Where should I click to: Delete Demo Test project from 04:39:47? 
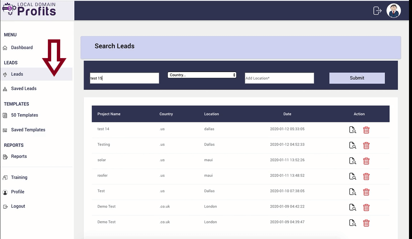click(x=366, y=223)
